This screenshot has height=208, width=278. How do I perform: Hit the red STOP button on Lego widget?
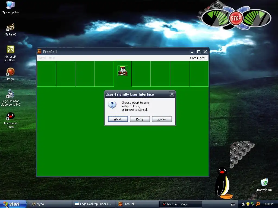236,18
